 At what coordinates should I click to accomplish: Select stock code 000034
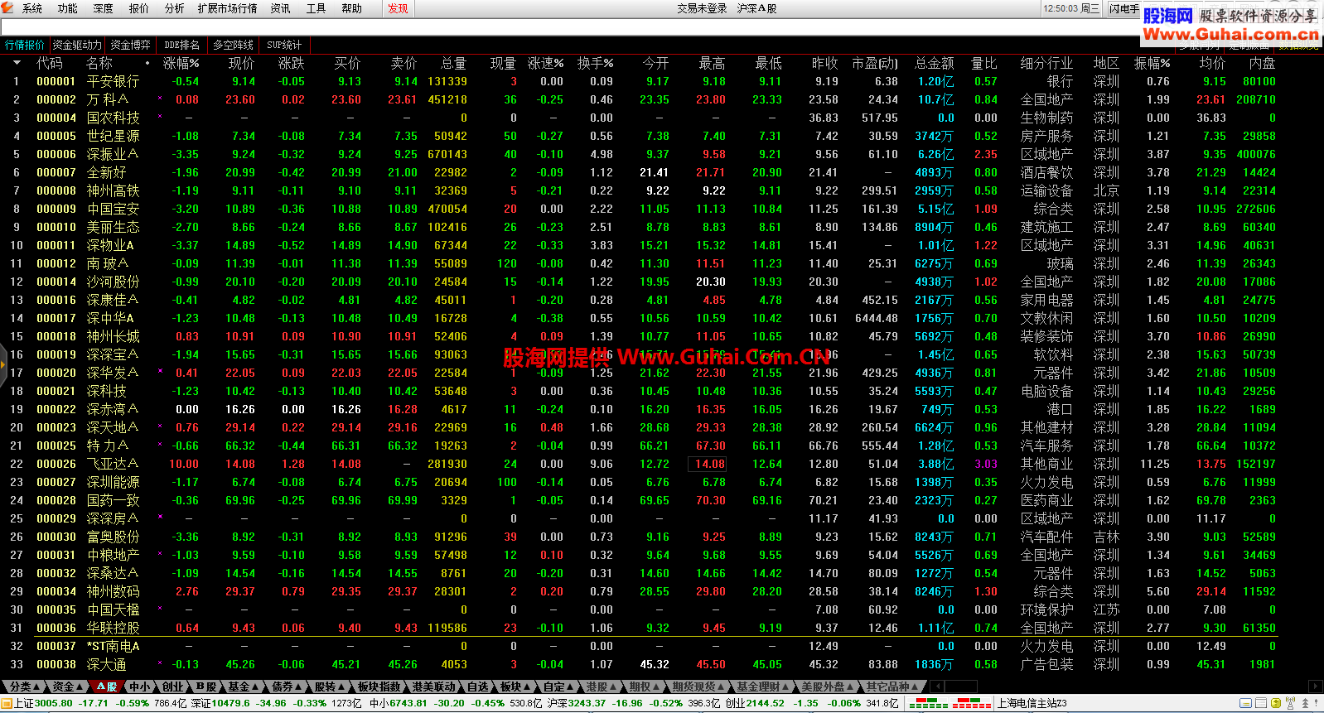coord(56,591)
